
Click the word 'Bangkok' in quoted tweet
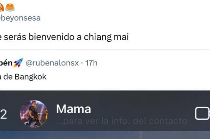tap(30, 77)
